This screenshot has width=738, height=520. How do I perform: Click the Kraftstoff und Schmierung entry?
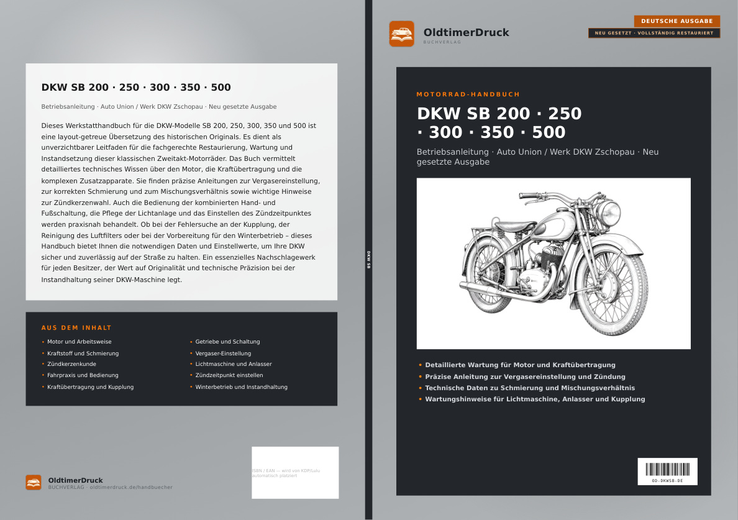click(x=83, y=354)
